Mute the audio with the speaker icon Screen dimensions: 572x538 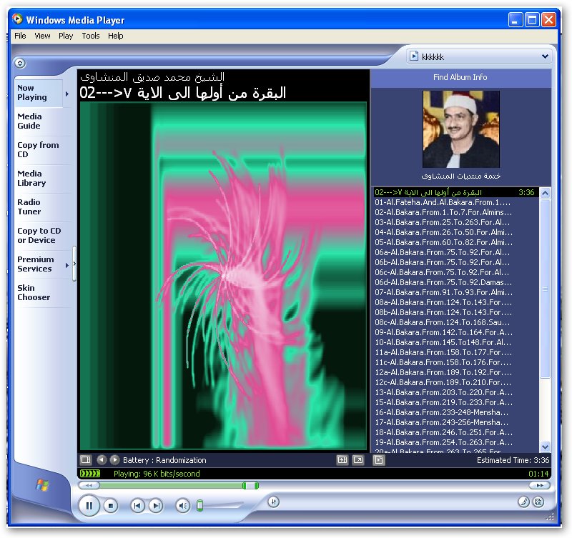coord(183,506)
